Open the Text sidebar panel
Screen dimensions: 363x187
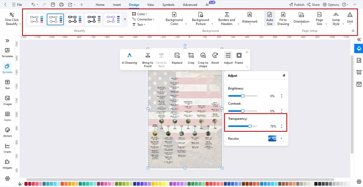click(7, 84)
